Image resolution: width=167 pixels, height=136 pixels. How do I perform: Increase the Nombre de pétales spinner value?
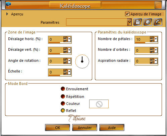point(152,38)
